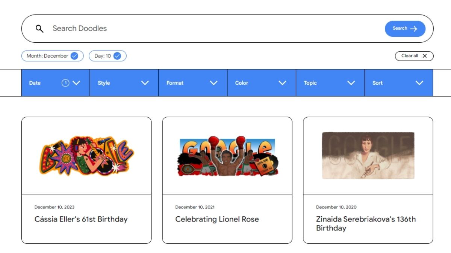Open the Lionel Rose boxing doodle image
Screen dimensions: 451x253
227,156
